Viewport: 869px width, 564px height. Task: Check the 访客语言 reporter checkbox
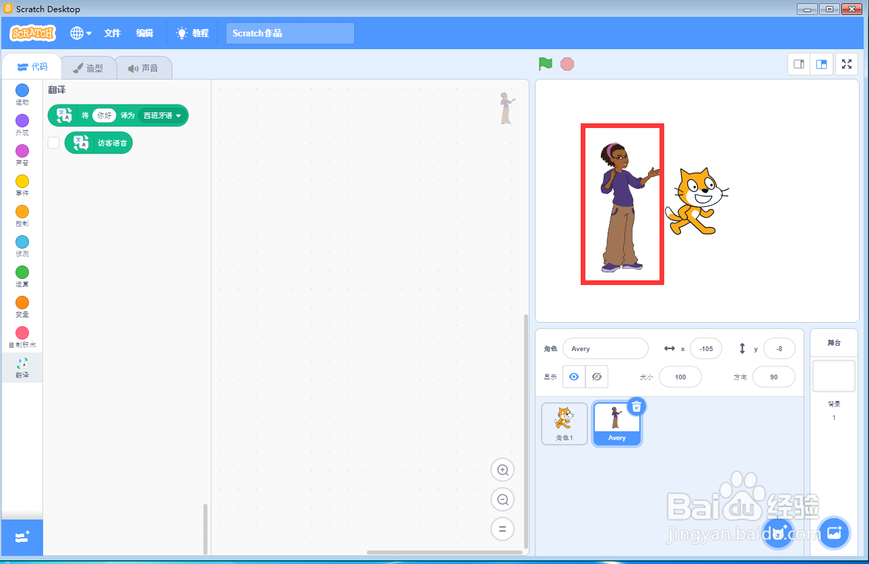pyautogui.click(x=54, y=143)
